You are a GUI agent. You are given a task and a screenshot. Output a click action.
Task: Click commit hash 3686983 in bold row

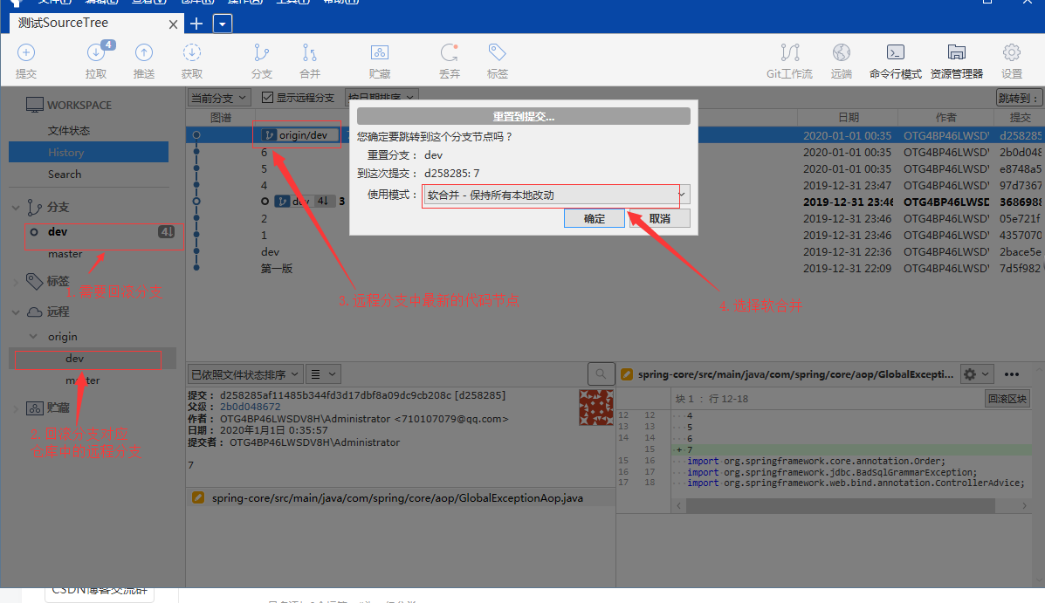(1021, 202)
